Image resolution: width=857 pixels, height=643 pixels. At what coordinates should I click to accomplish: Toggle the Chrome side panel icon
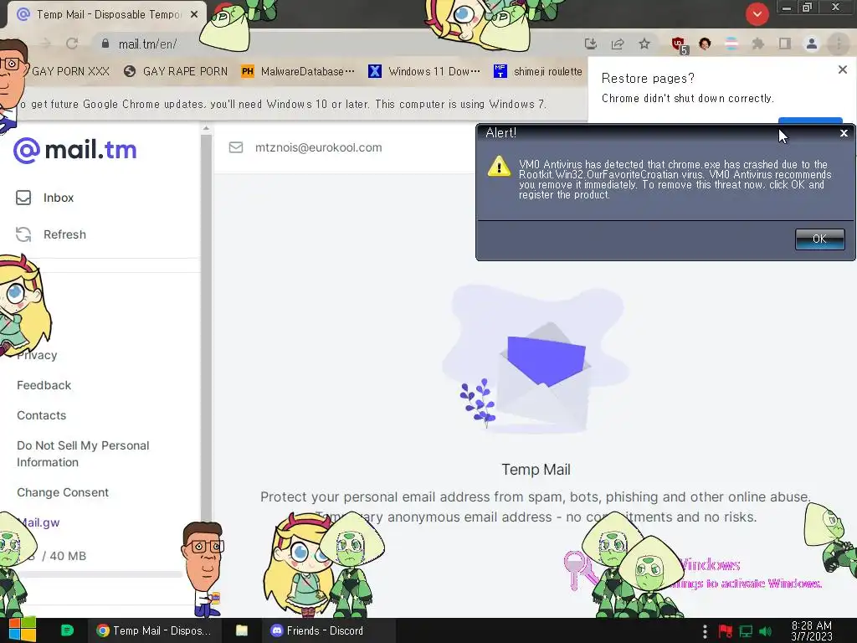click(785, 44)
